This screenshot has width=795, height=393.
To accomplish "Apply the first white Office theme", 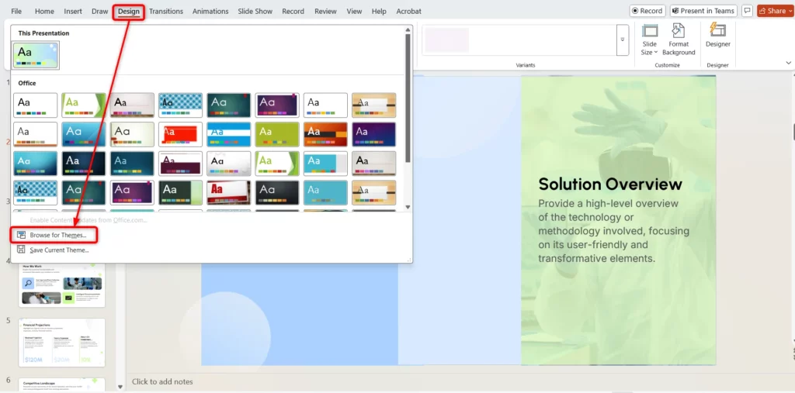I will 36,105.
